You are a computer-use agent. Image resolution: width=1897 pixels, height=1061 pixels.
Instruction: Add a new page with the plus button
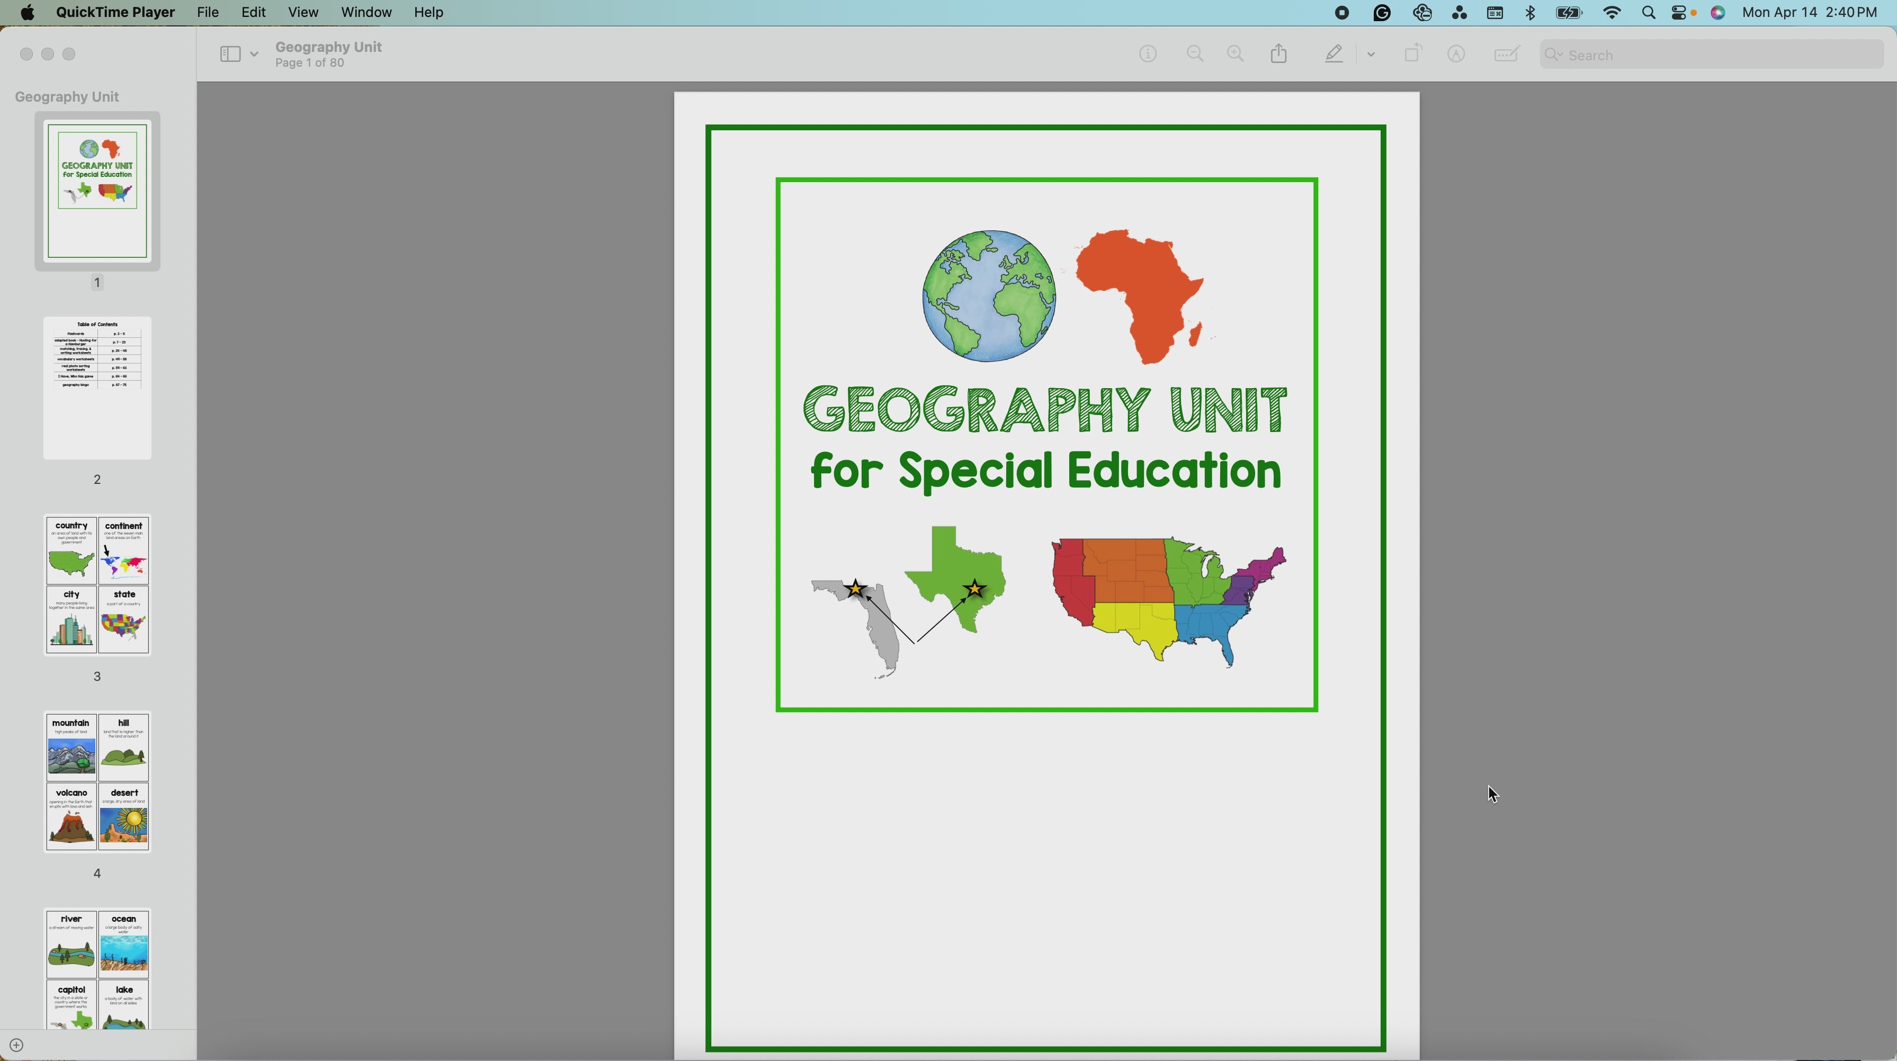16,1044
